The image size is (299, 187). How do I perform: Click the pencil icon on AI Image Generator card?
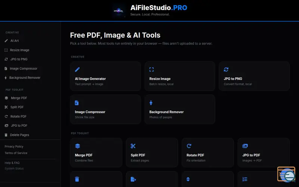pyautogui.click(x=77, y=70)
